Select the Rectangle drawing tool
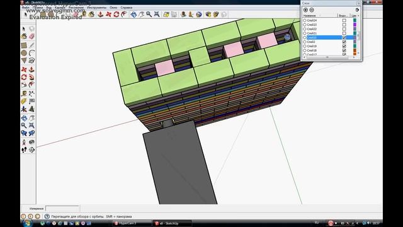 point(24,45)
